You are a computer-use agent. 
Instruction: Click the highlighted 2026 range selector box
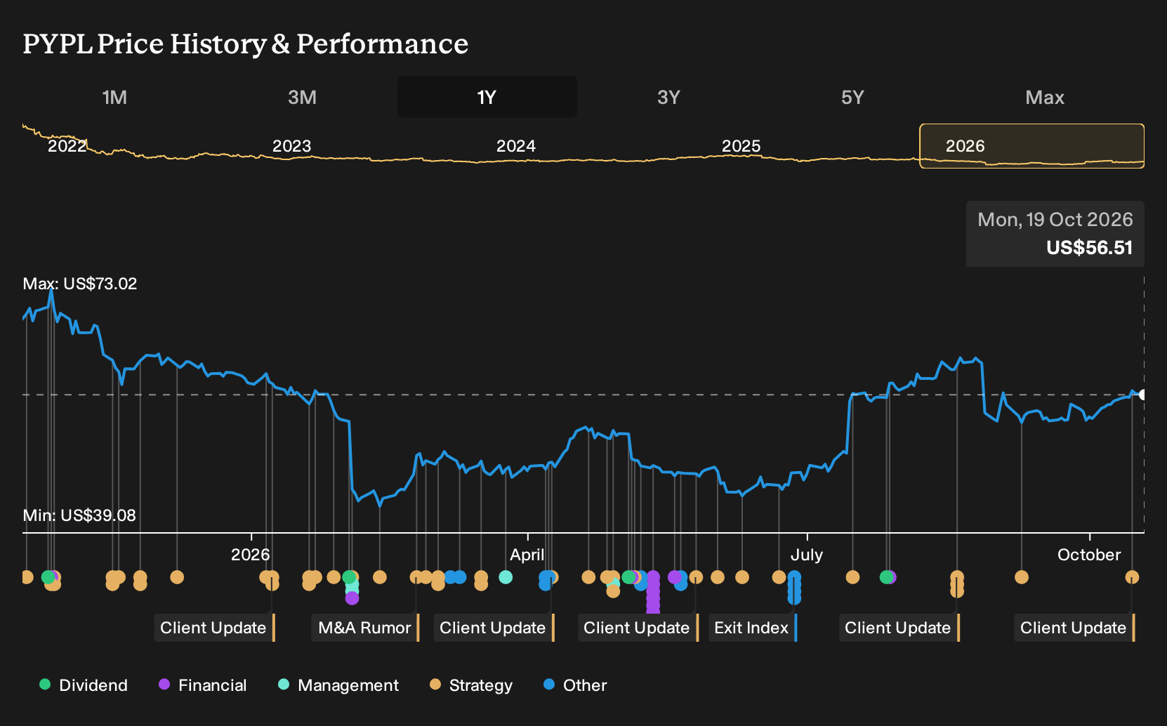point(1031,146)
